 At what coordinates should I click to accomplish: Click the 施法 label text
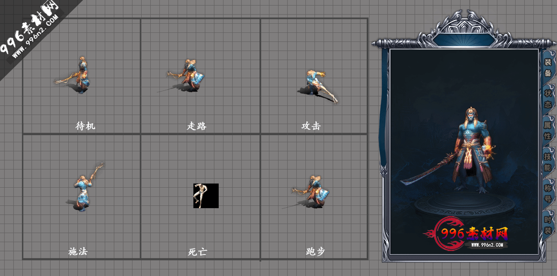[78, 252]
